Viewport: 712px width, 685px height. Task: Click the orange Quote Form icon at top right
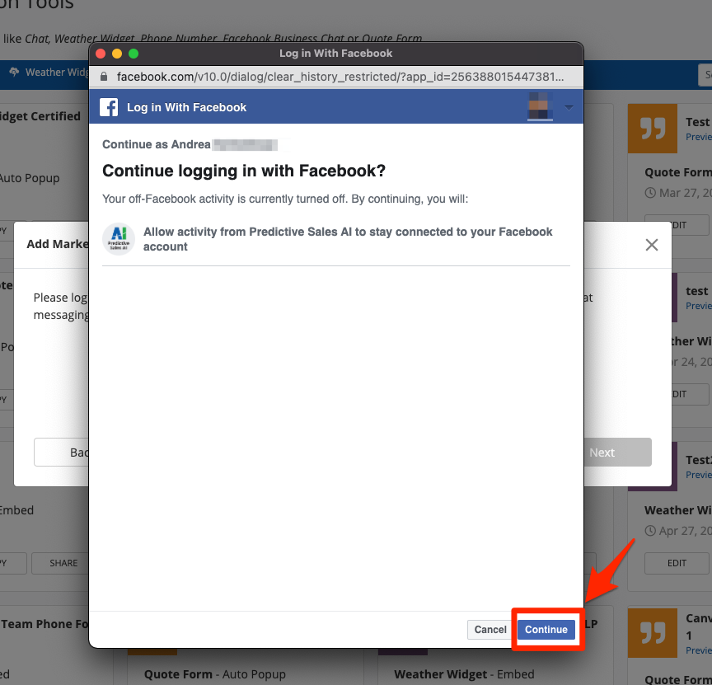pos(652,129)
